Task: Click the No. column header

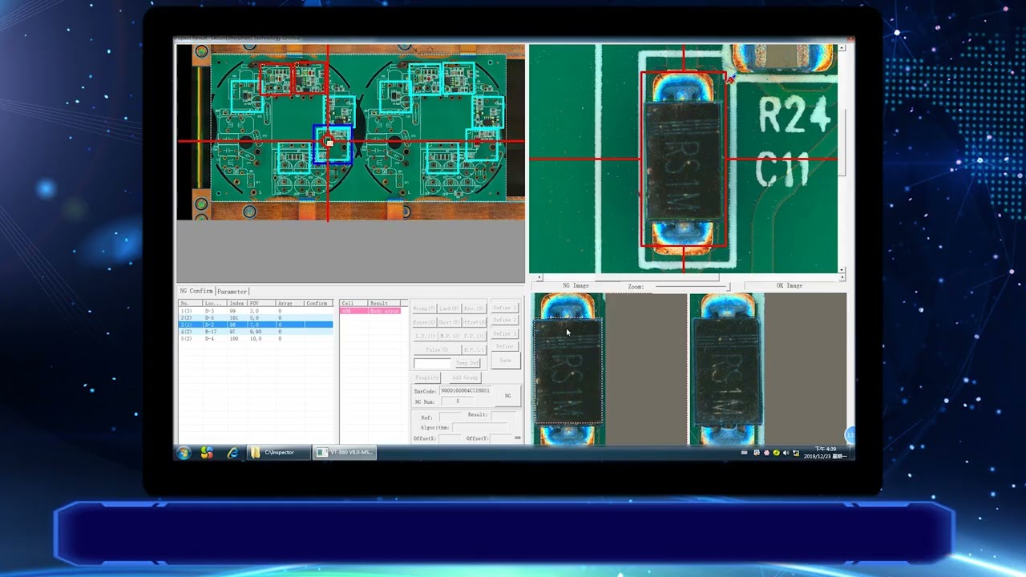Action: (x=190, y=304)
